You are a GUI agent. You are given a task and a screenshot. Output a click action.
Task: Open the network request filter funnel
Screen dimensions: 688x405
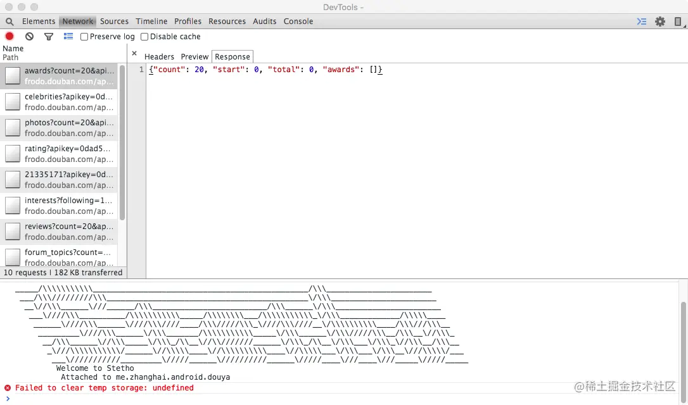[x=49, y=36]
